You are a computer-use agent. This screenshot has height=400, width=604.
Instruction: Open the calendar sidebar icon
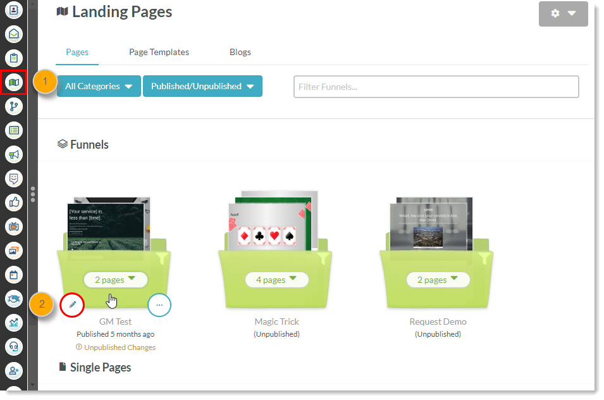tap(14, 275)
